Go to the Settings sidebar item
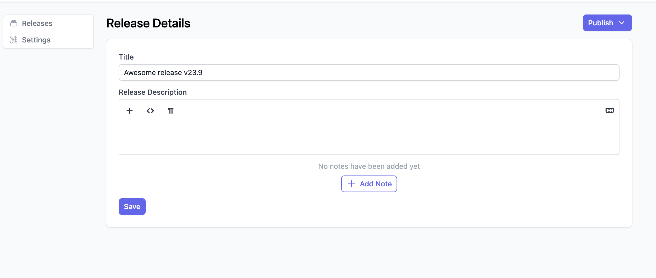Screen dimensions: 656x278 [36, 40]
